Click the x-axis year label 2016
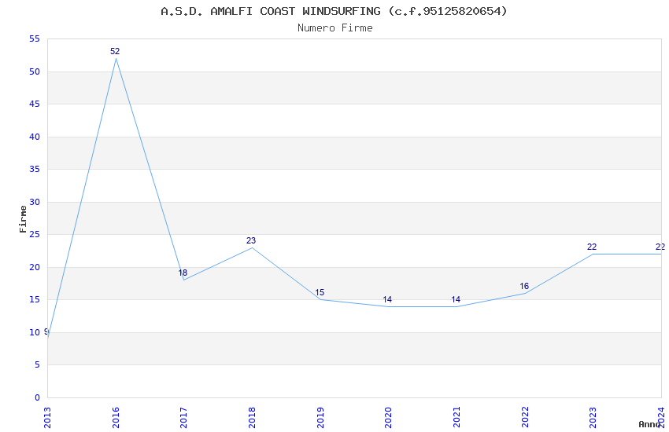 pos(116,418)
